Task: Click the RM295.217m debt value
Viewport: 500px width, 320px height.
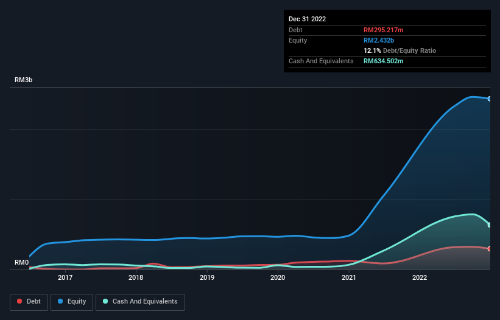Action: pos(383,30)
